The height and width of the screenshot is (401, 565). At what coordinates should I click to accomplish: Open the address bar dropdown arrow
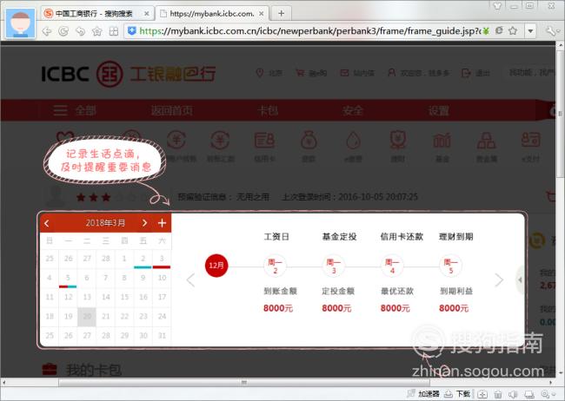click(x=530, y=31)
